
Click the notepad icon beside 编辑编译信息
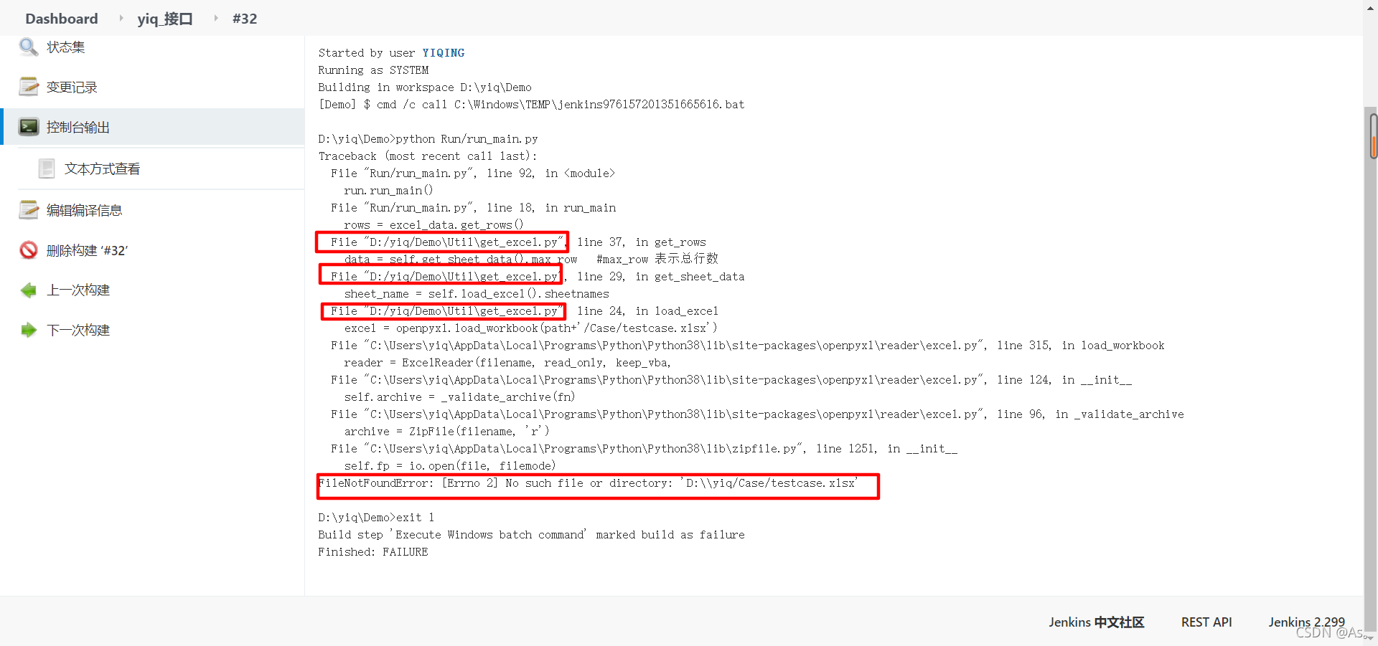[29, 210]
